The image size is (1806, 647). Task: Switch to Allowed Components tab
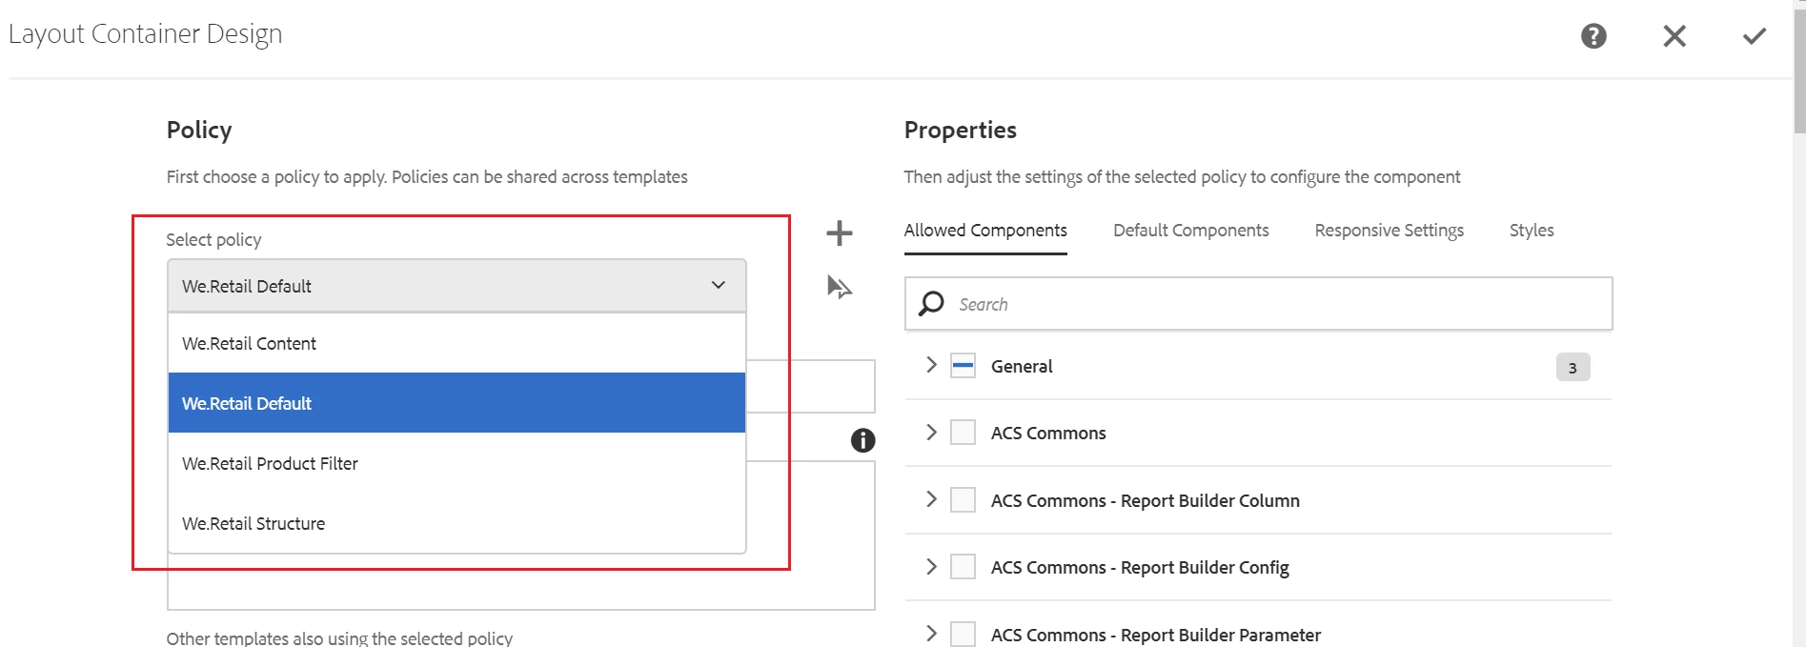(985, 231)
